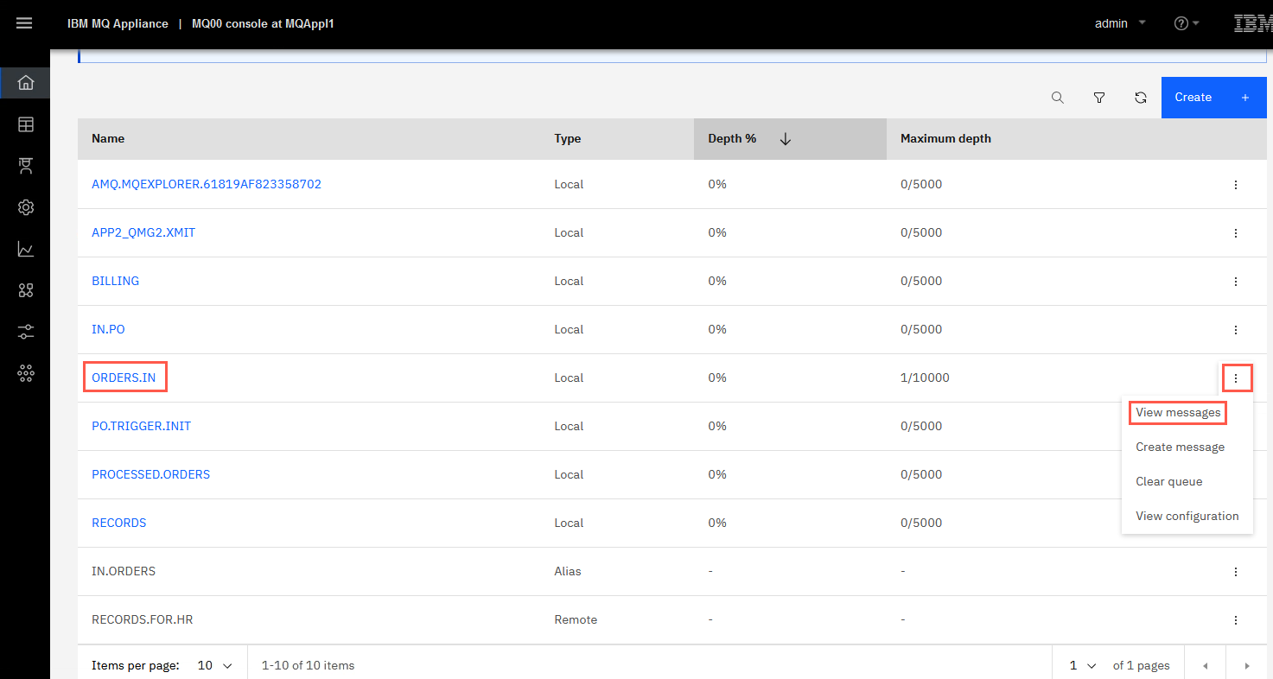Click the Type column header

click(x=568, y=139)
